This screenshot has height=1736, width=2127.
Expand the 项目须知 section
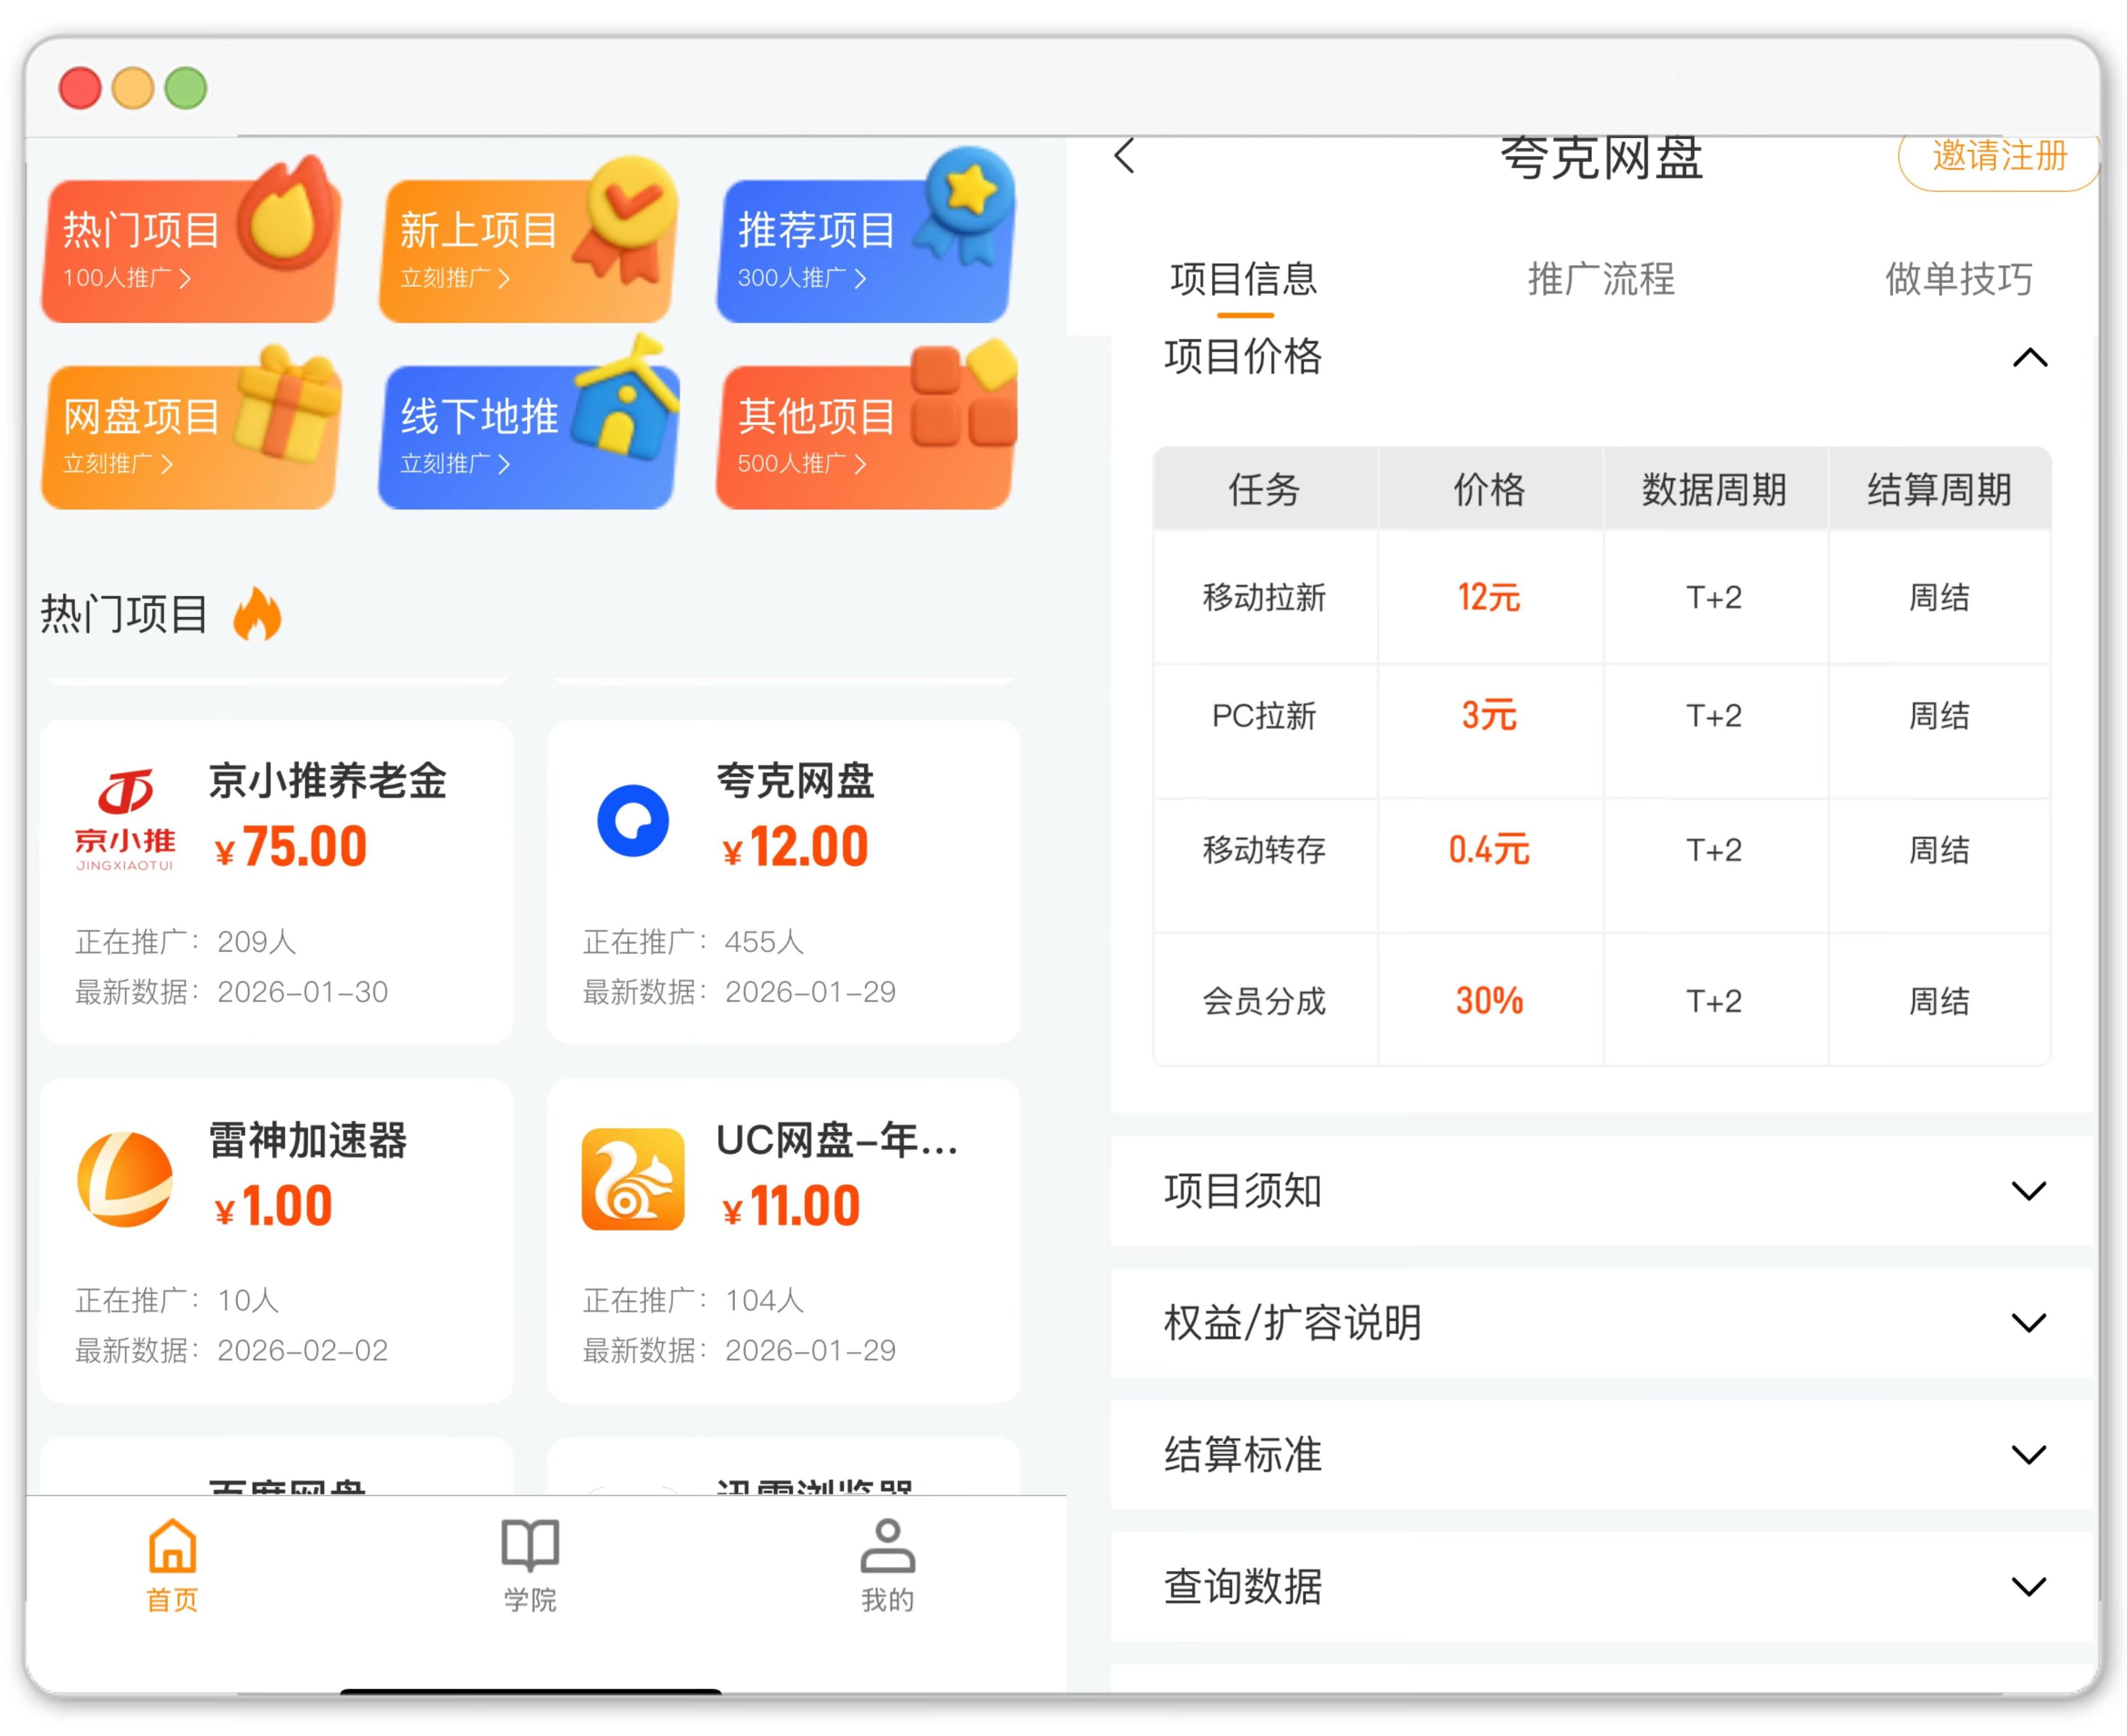tap(2028, 1190)
